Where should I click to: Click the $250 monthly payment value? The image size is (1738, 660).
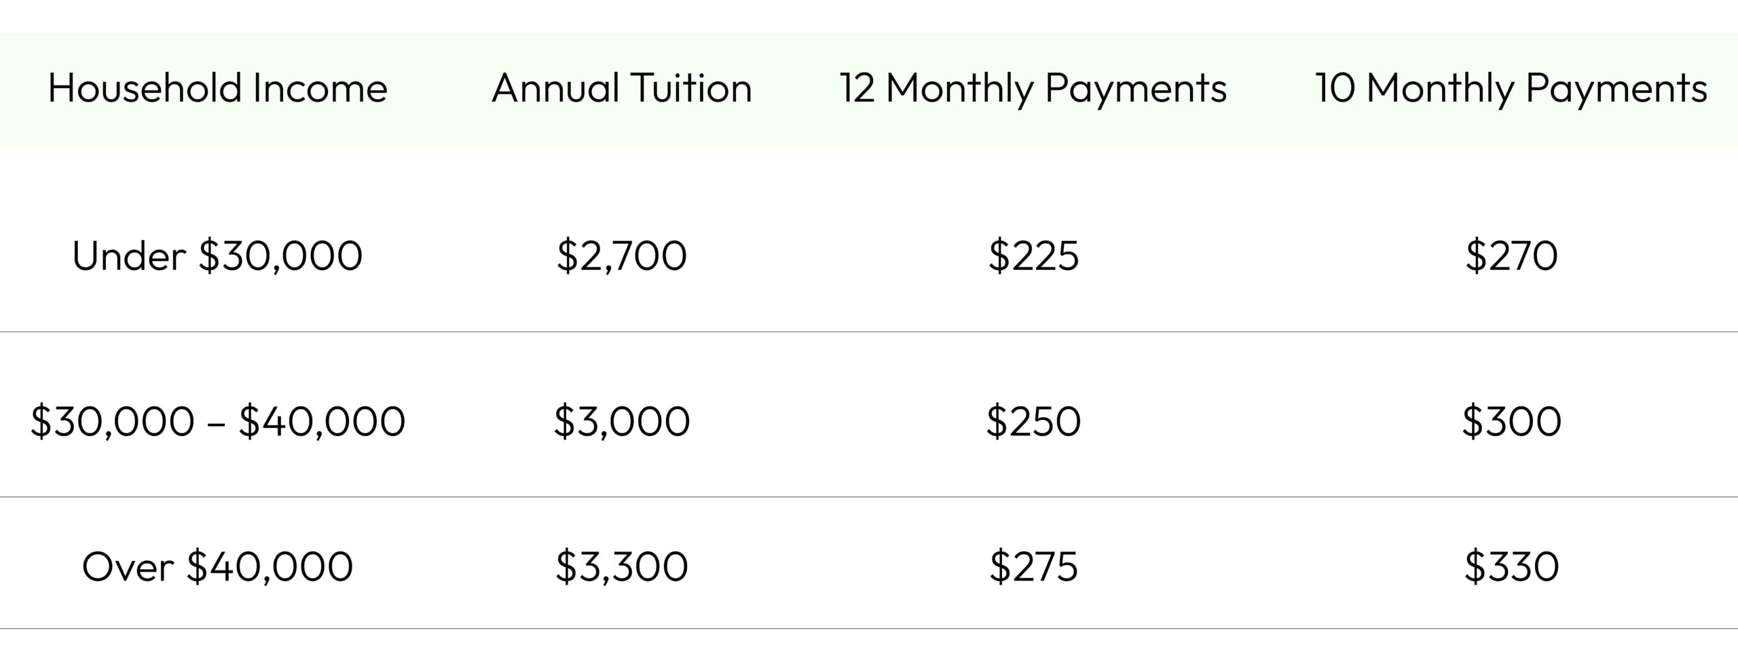click(x=1033, y=421)
